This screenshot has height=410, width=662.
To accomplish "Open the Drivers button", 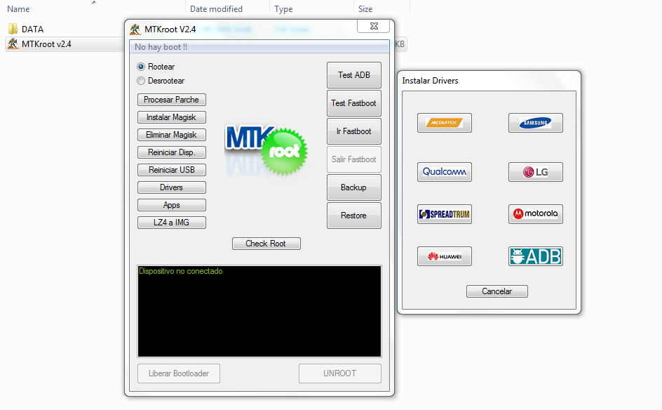I will coord(171,187).
